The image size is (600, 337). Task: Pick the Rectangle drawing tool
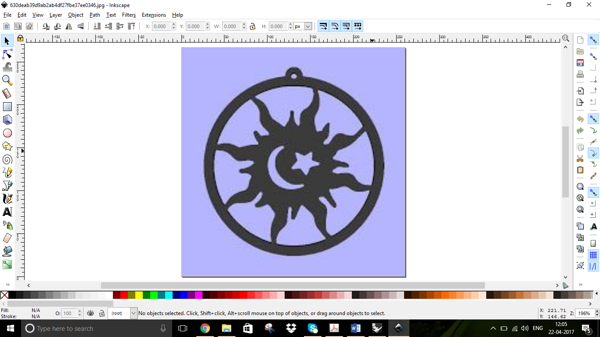7,107
